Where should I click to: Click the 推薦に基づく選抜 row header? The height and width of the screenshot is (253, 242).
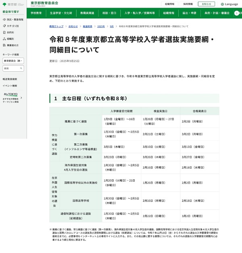76,122
